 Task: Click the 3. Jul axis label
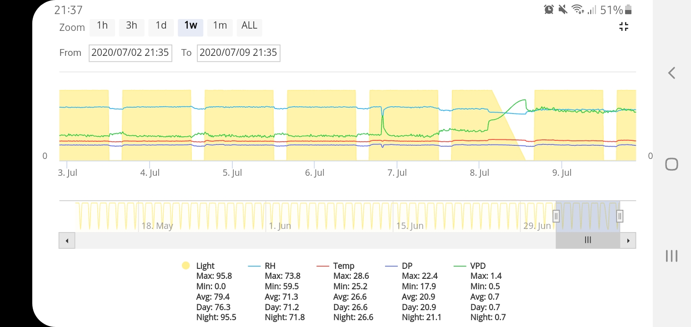pos(68,173)
